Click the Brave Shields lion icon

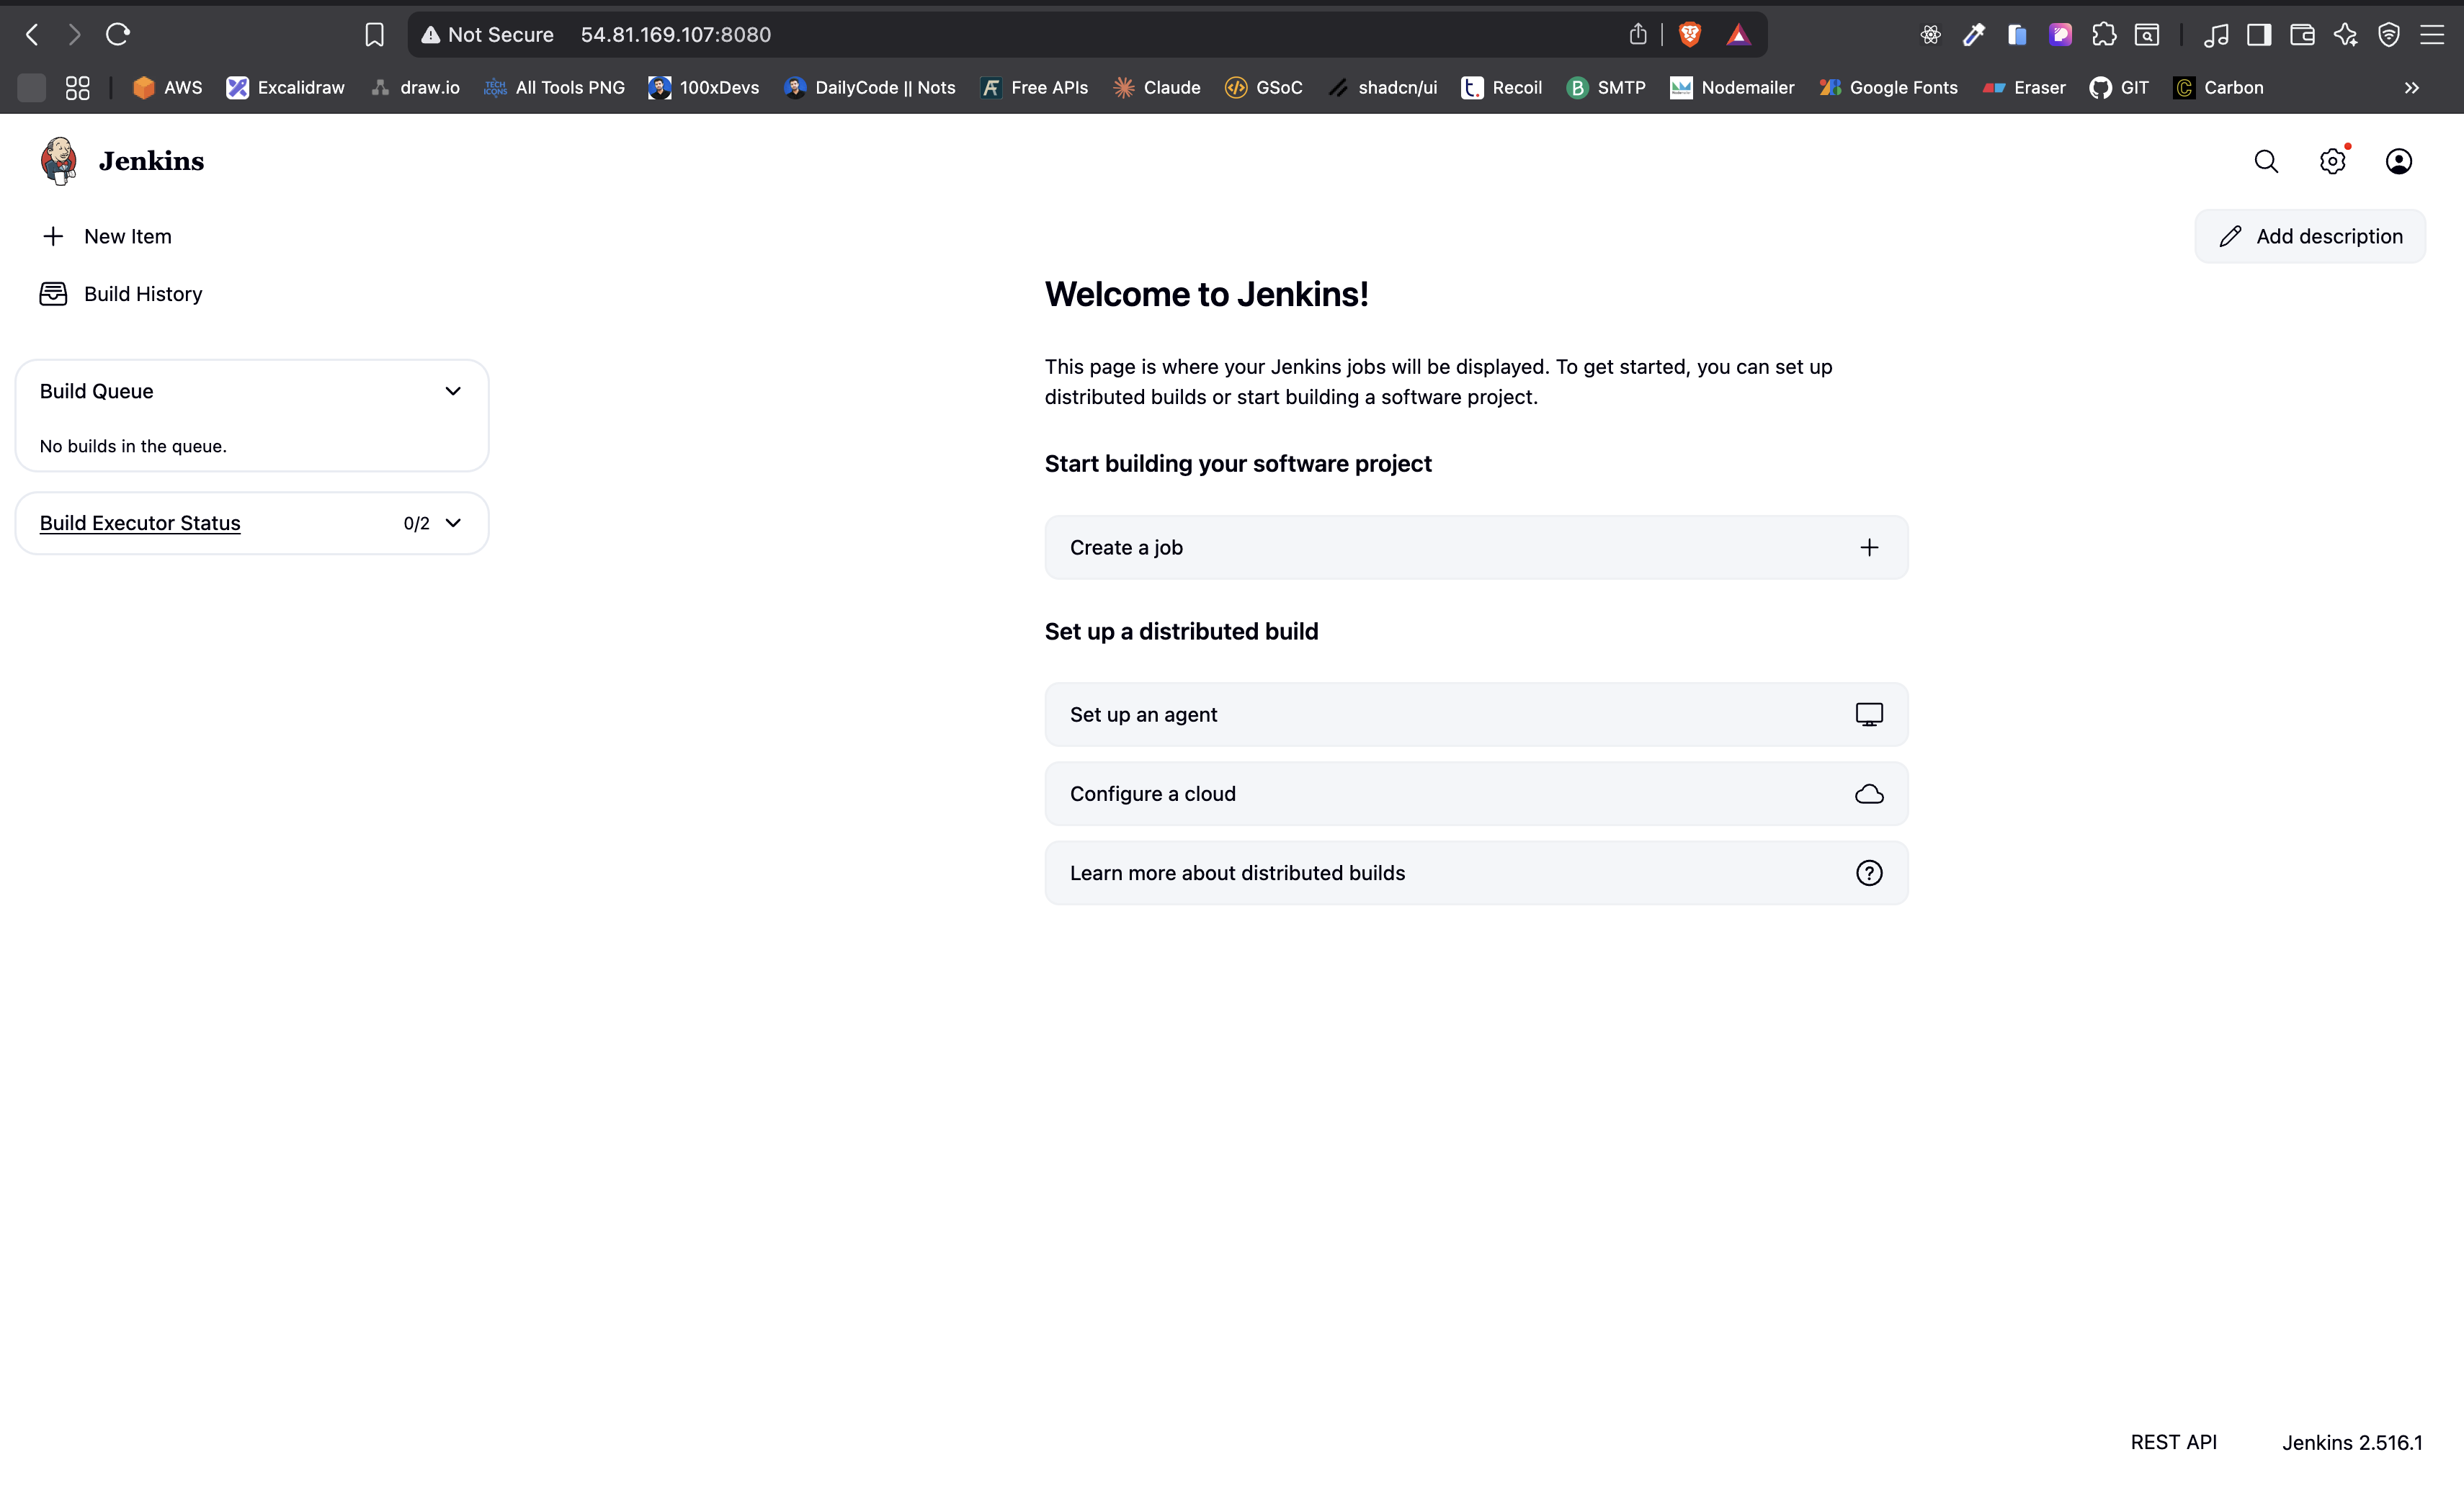click(x=1690, y=34)
